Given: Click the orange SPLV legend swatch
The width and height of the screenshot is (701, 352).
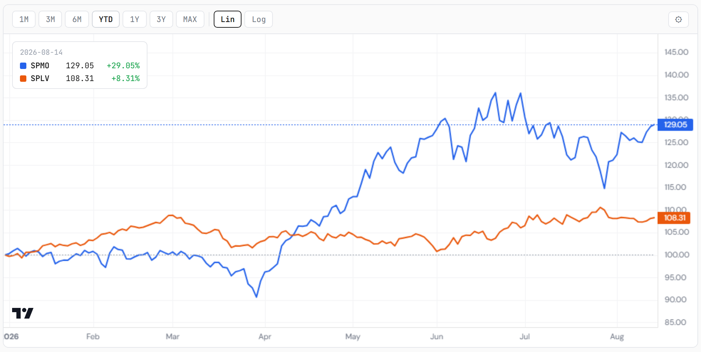Looking at the screenshot, I should [23, 79].
